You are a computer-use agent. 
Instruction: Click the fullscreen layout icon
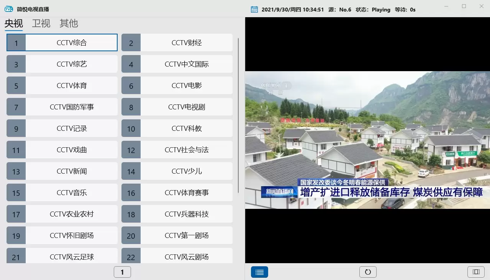coord(476,272)
